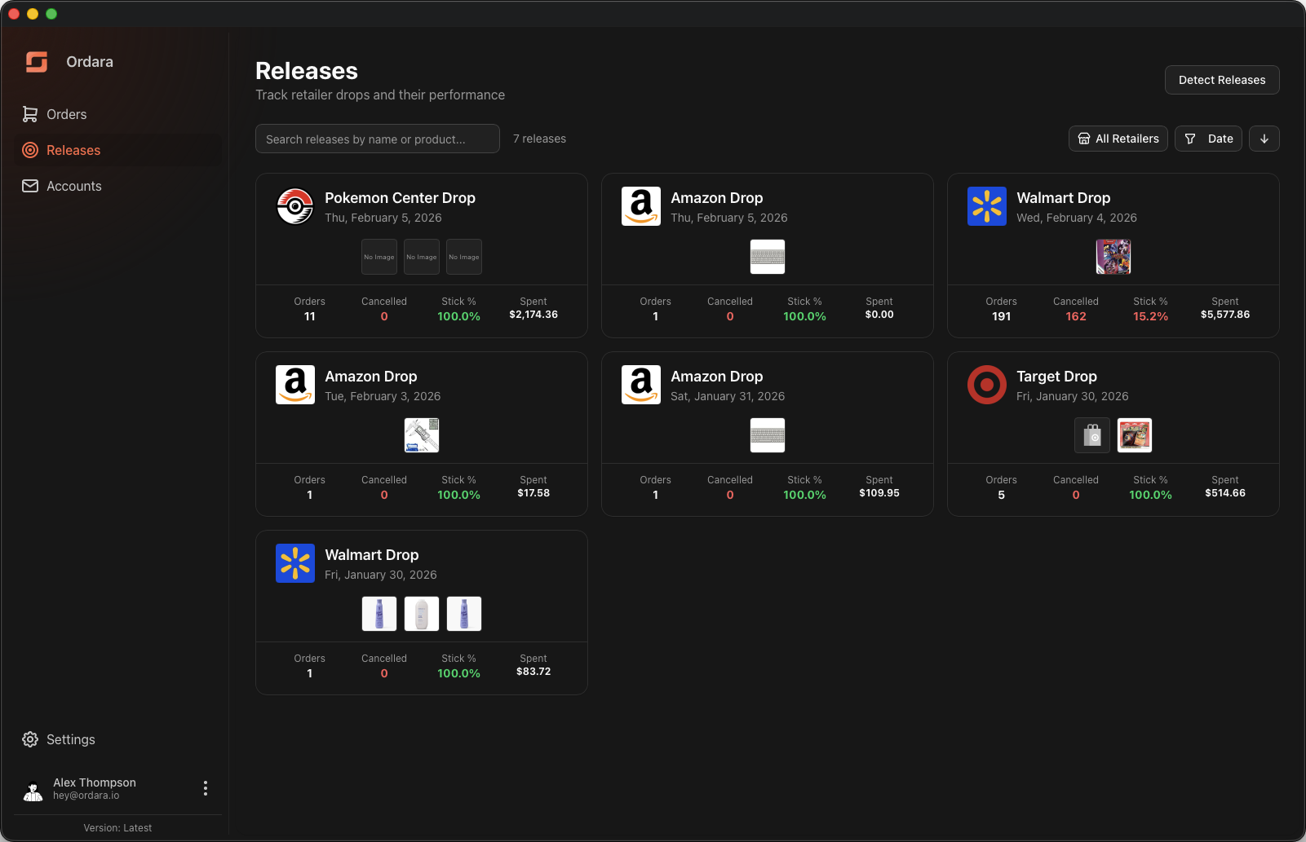Screen dimensions: 1306x842
Task: Click the search releases input field
Action: [377, 139]
